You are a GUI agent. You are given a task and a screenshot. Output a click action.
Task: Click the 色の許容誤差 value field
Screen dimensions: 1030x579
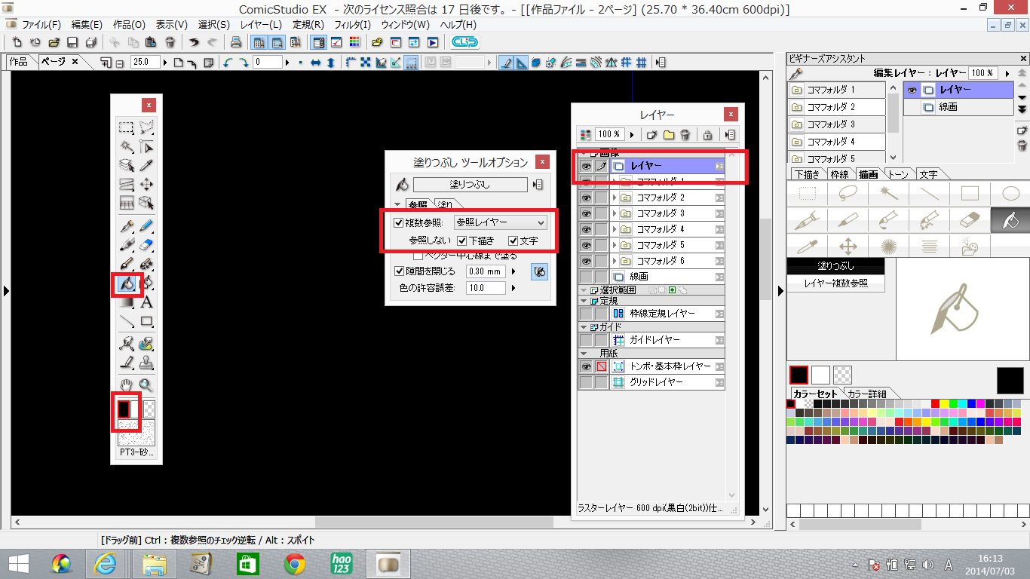486,288
